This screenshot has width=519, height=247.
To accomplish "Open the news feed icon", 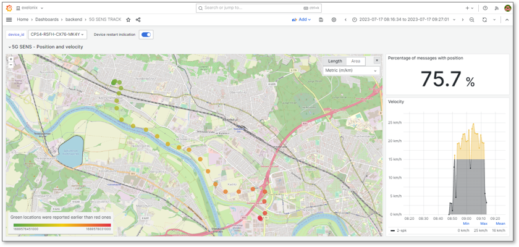I will click(x=496, y=8).
